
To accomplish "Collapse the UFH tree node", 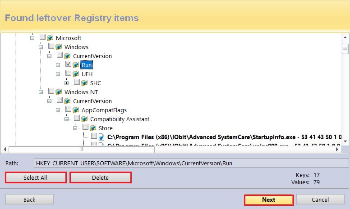I will (58, 74).
